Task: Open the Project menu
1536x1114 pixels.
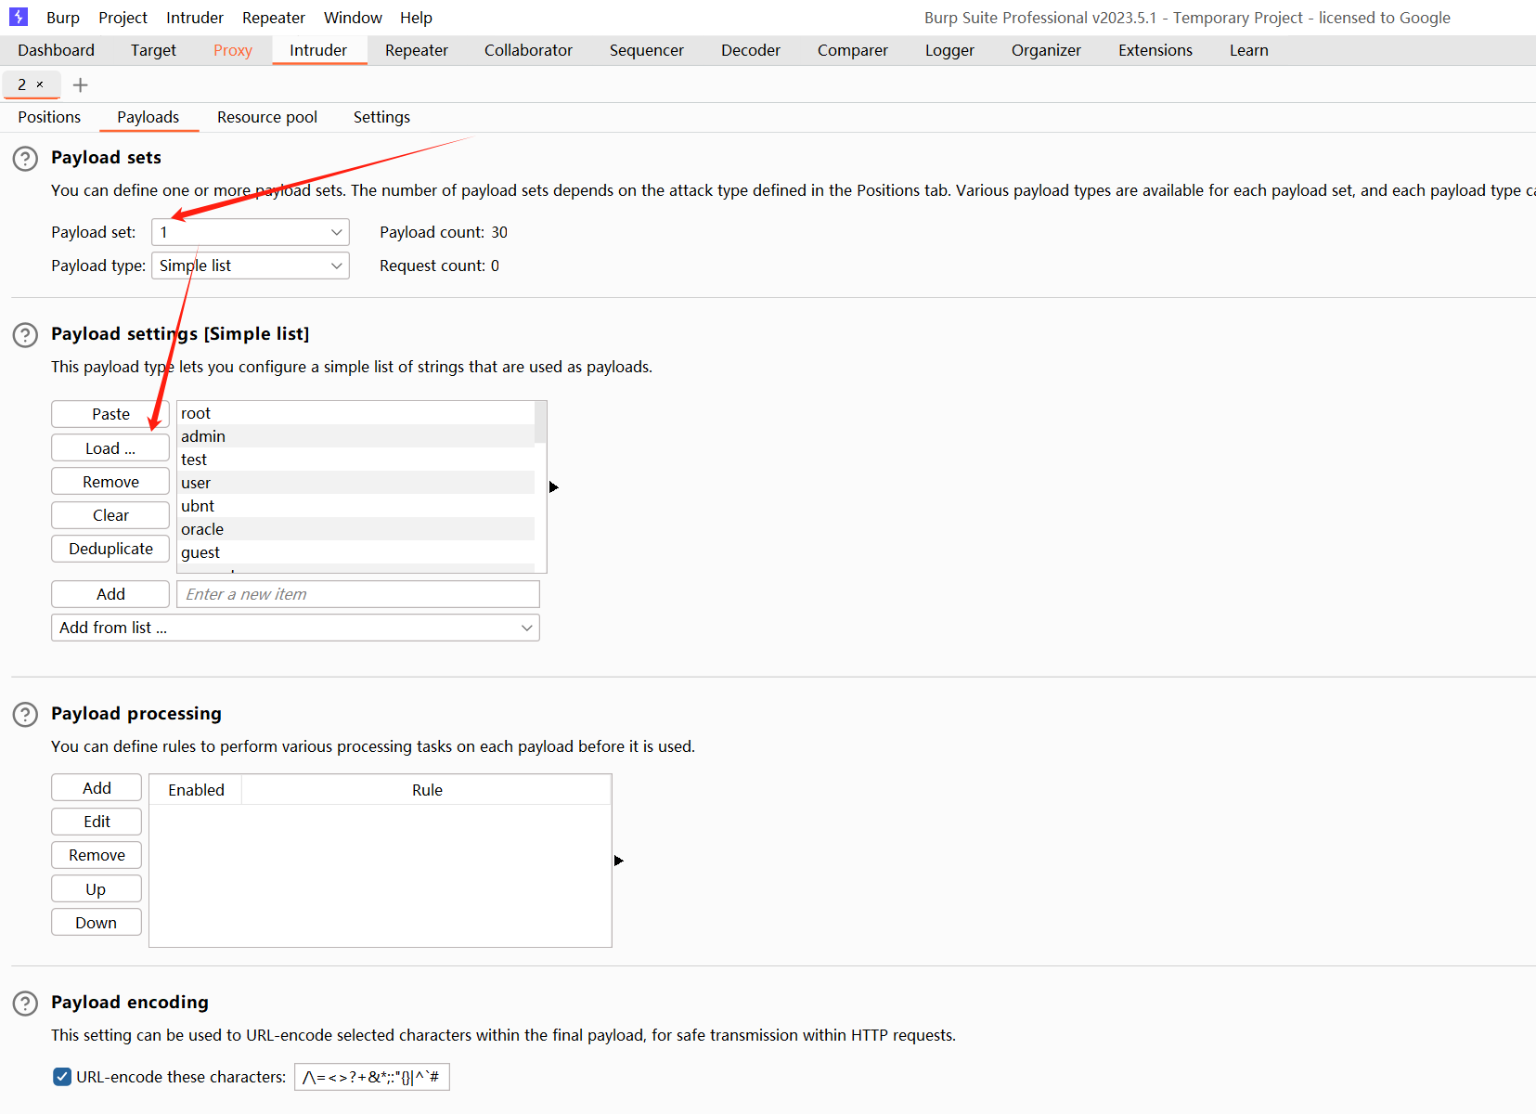Action: pyautogui.click(x=123, y=18)
